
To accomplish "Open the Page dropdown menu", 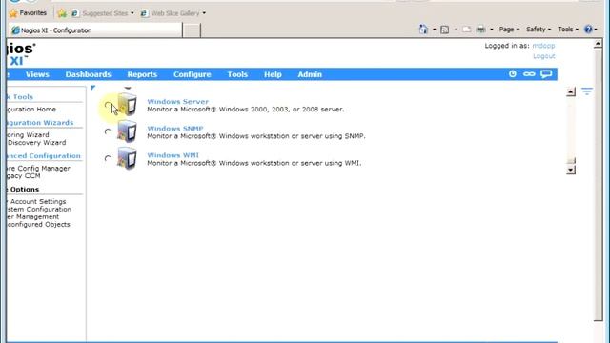I will [509, 30].
